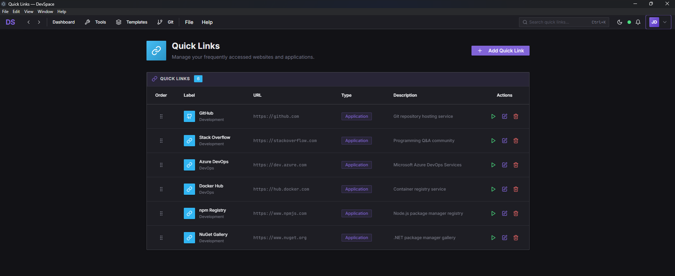The width and height of the screenshot is (675, 276).
Task: Open the Window menu in the menu bar
Action: pos(45,12)
